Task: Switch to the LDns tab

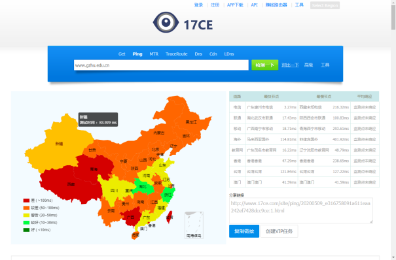Action: (229, 54)
